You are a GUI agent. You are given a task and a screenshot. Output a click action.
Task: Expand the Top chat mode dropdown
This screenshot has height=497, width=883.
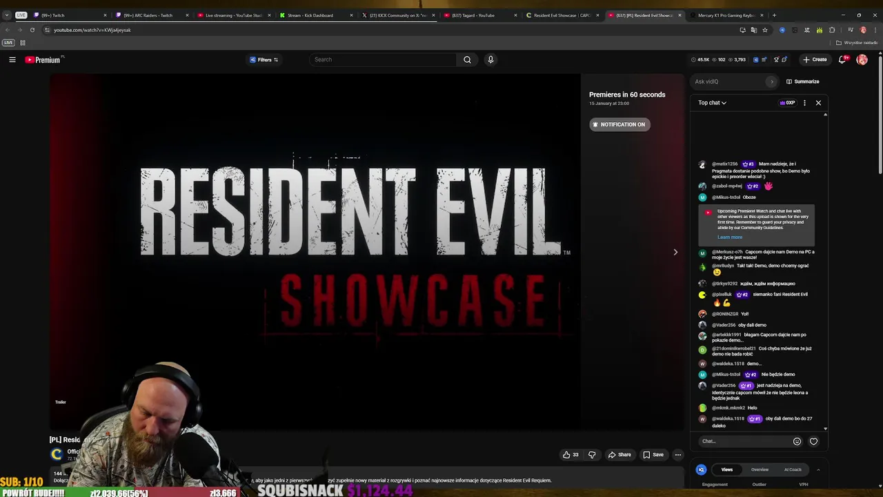tap(712, 103)
